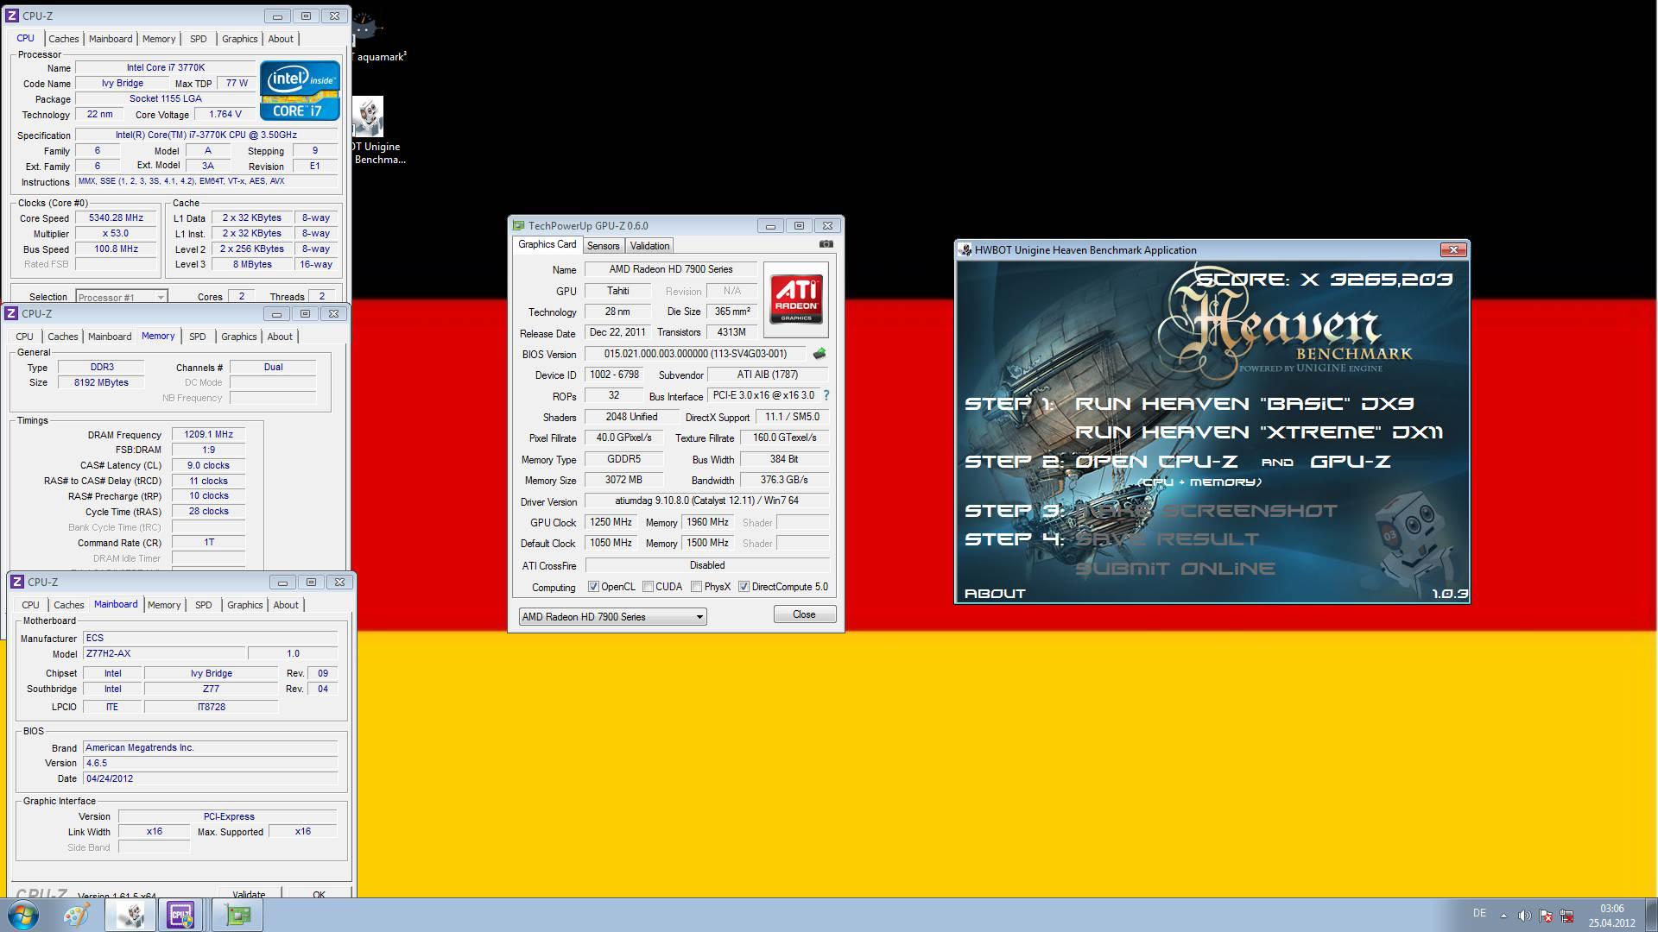Click the ATI Radeon logo in GPU-Z

[x=796, y=299]
